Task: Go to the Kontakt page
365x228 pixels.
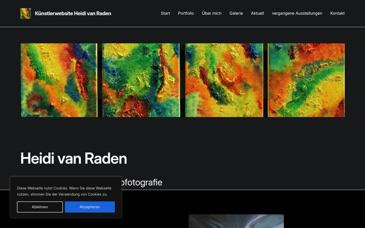Action: point(337,13)
